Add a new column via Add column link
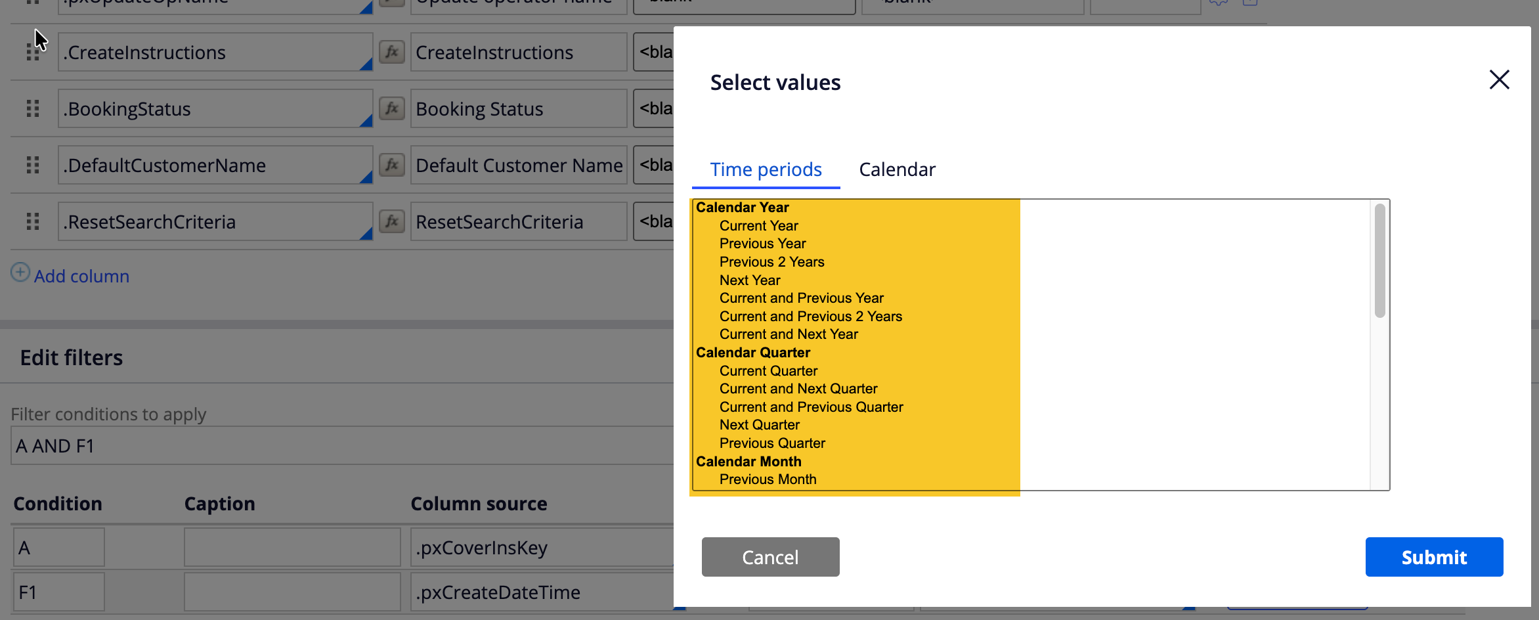This screenshot has width=1539, height=620. pos(81,277)
